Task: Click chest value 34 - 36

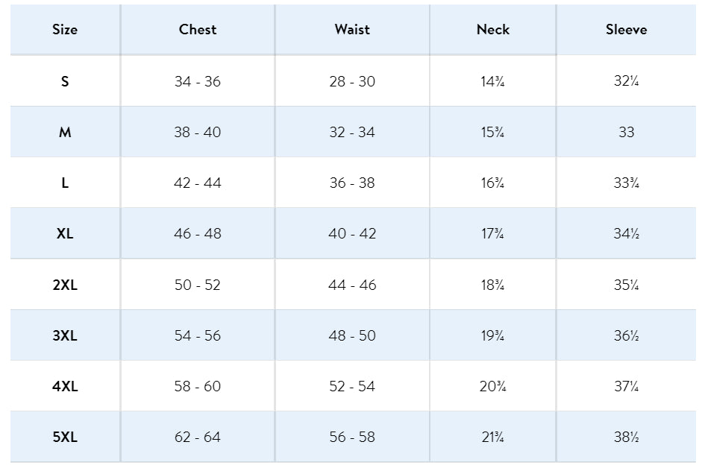Action: 198,81
